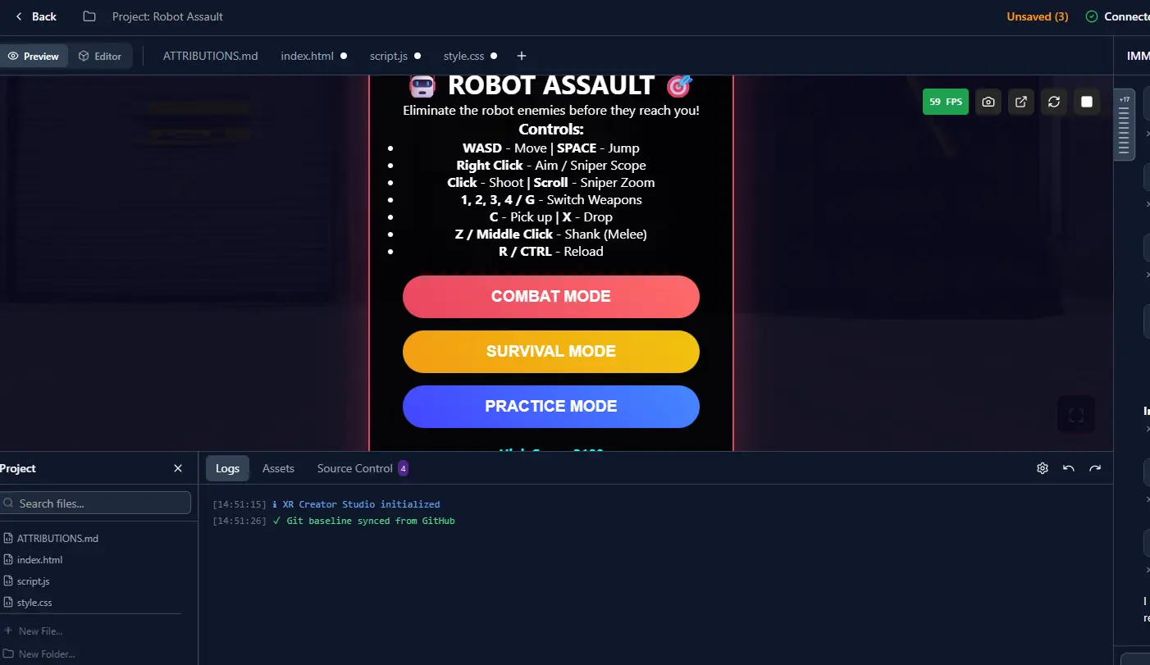Refresh the game preview
The height and width of the screenshot is (665, 1150).
[x=1054, y=102]
